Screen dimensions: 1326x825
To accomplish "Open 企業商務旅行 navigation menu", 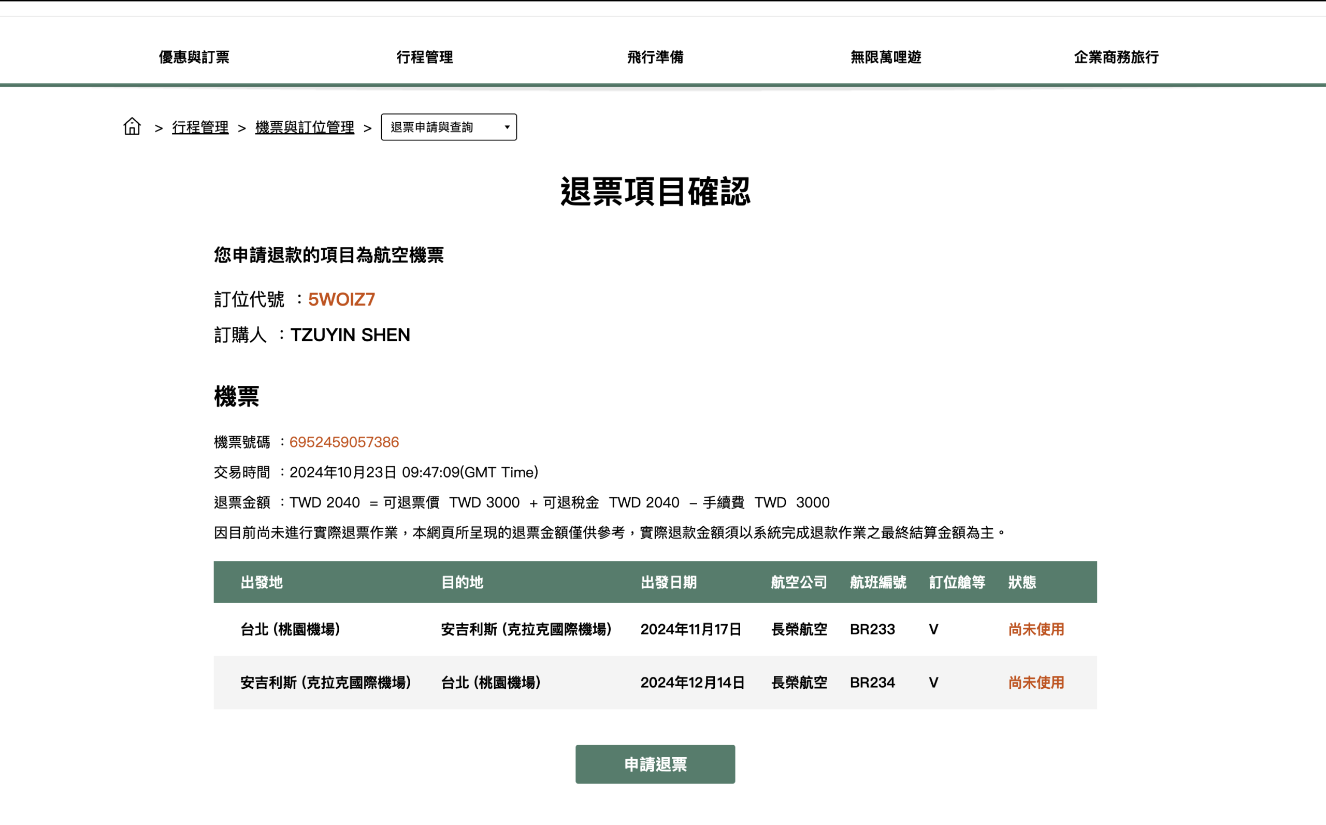I will click(x=1116, y=57).
